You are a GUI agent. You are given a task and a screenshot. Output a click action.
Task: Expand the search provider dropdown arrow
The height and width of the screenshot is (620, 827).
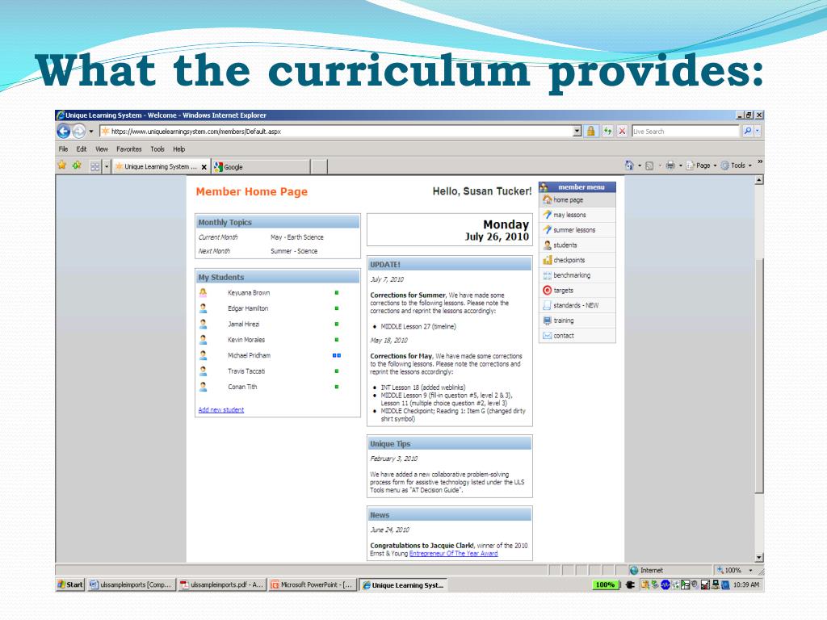point(758,132)
